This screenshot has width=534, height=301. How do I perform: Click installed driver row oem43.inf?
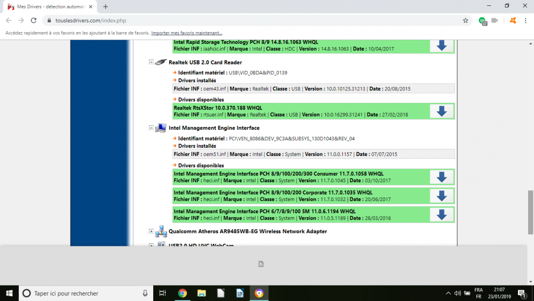click(313, 89)
